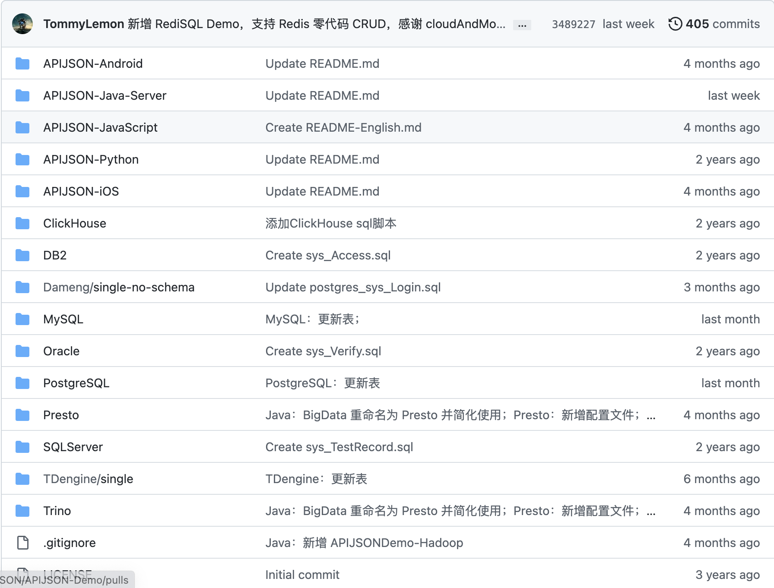Click the APIJSON-Android folder icon

tap(22, 63)
